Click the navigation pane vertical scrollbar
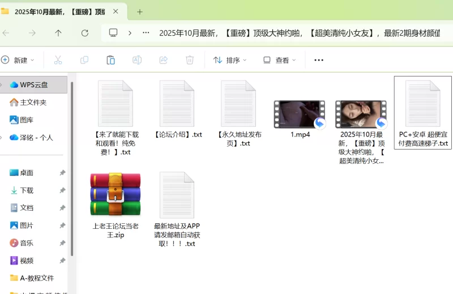453x294 pixels. pos(72,170)
